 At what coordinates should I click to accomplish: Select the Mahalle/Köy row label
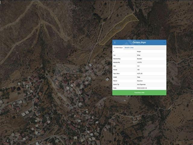[117, 59]
